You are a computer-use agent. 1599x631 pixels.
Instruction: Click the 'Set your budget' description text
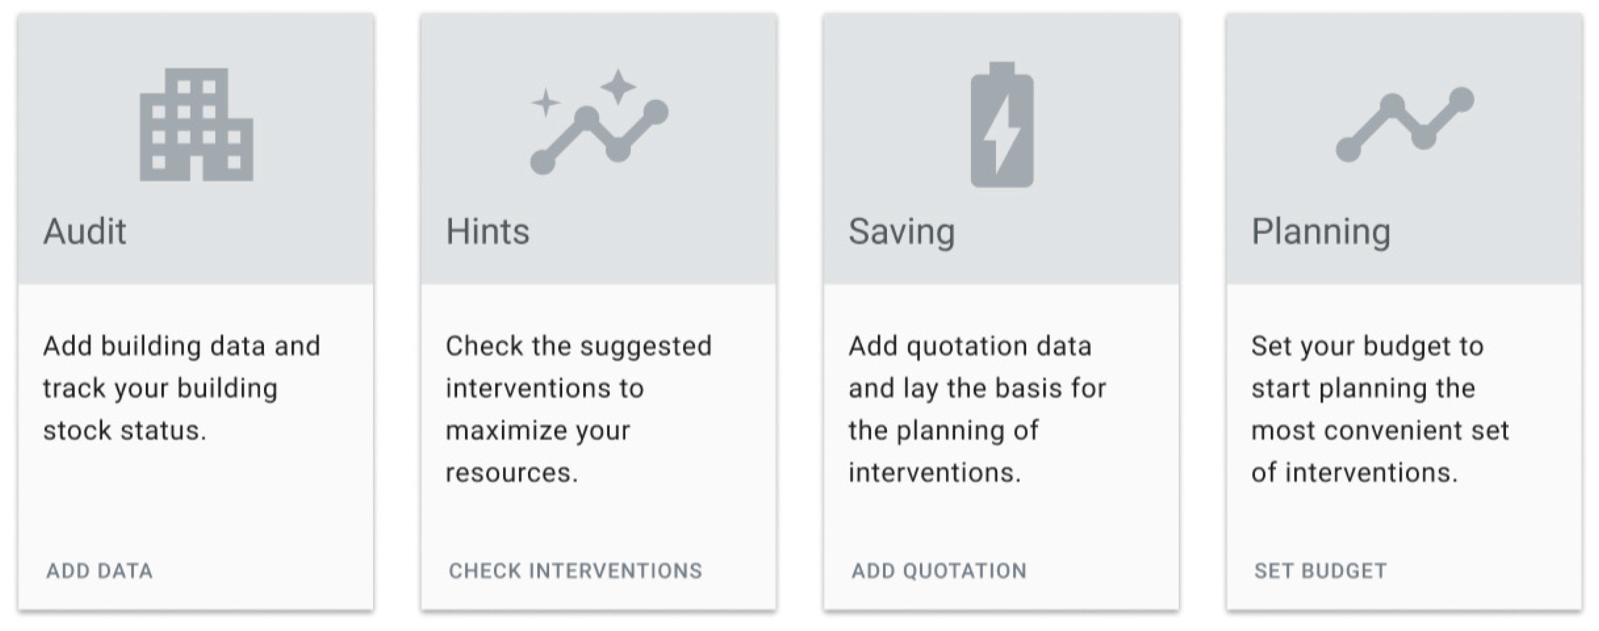click(1379, 409)
